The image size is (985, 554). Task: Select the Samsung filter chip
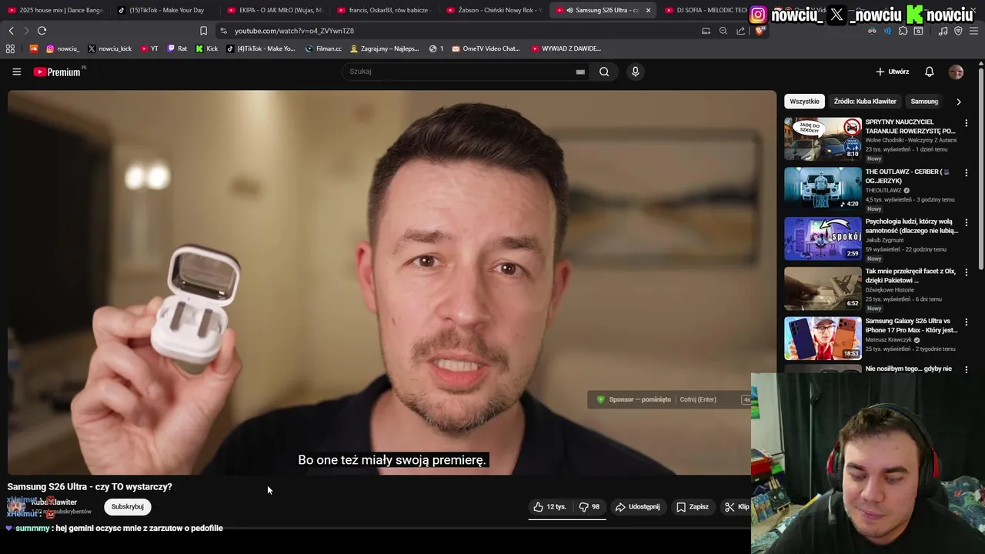coord(924,102)
